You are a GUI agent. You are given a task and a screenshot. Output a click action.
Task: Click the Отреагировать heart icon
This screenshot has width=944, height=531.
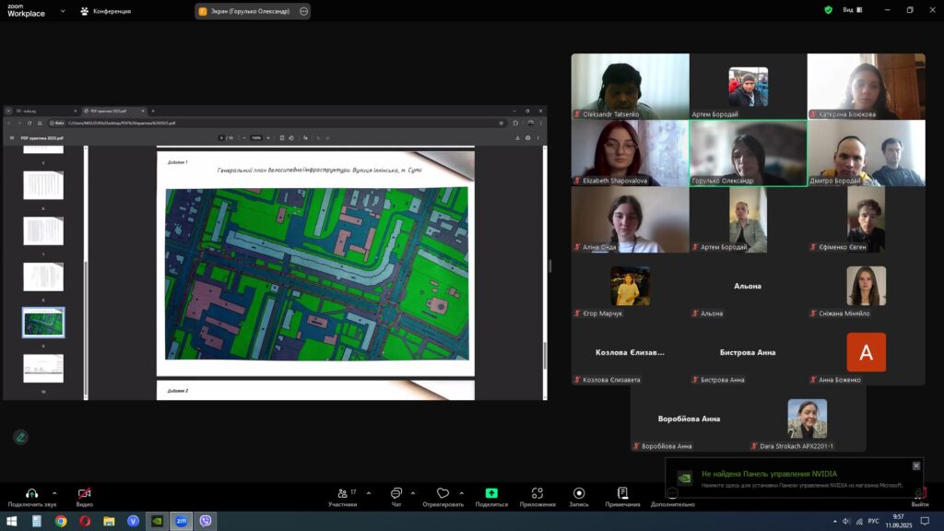click(x=443, y=493)
